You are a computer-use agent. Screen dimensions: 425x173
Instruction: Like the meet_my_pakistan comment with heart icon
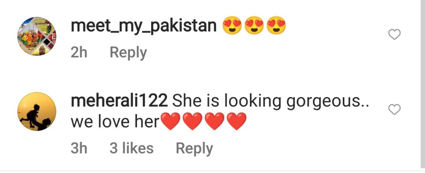tap(394, 35)
